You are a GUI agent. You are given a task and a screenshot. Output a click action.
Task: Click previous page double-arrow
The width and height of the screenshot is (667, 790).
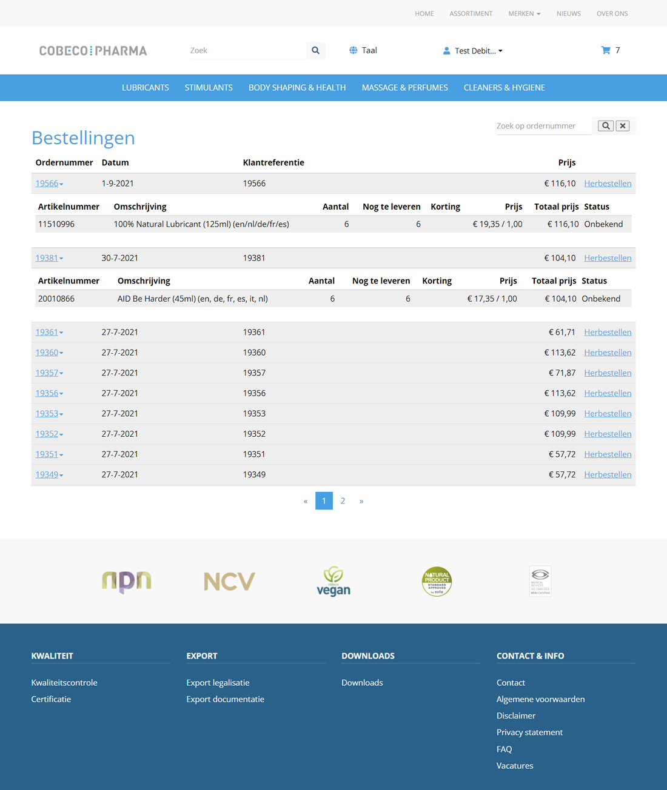[x=306, y=501]
